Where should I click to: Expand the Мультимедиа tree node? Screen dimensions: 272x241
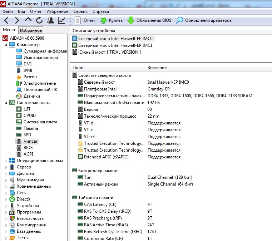6,180
